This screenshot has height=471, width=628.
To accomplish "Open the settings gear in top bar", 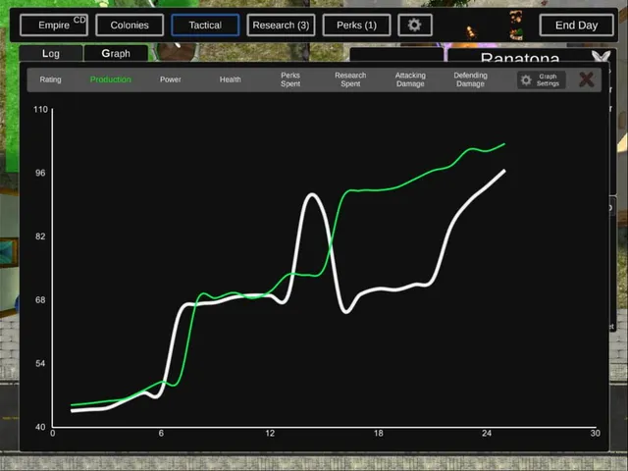I will [x=414, y=26].
